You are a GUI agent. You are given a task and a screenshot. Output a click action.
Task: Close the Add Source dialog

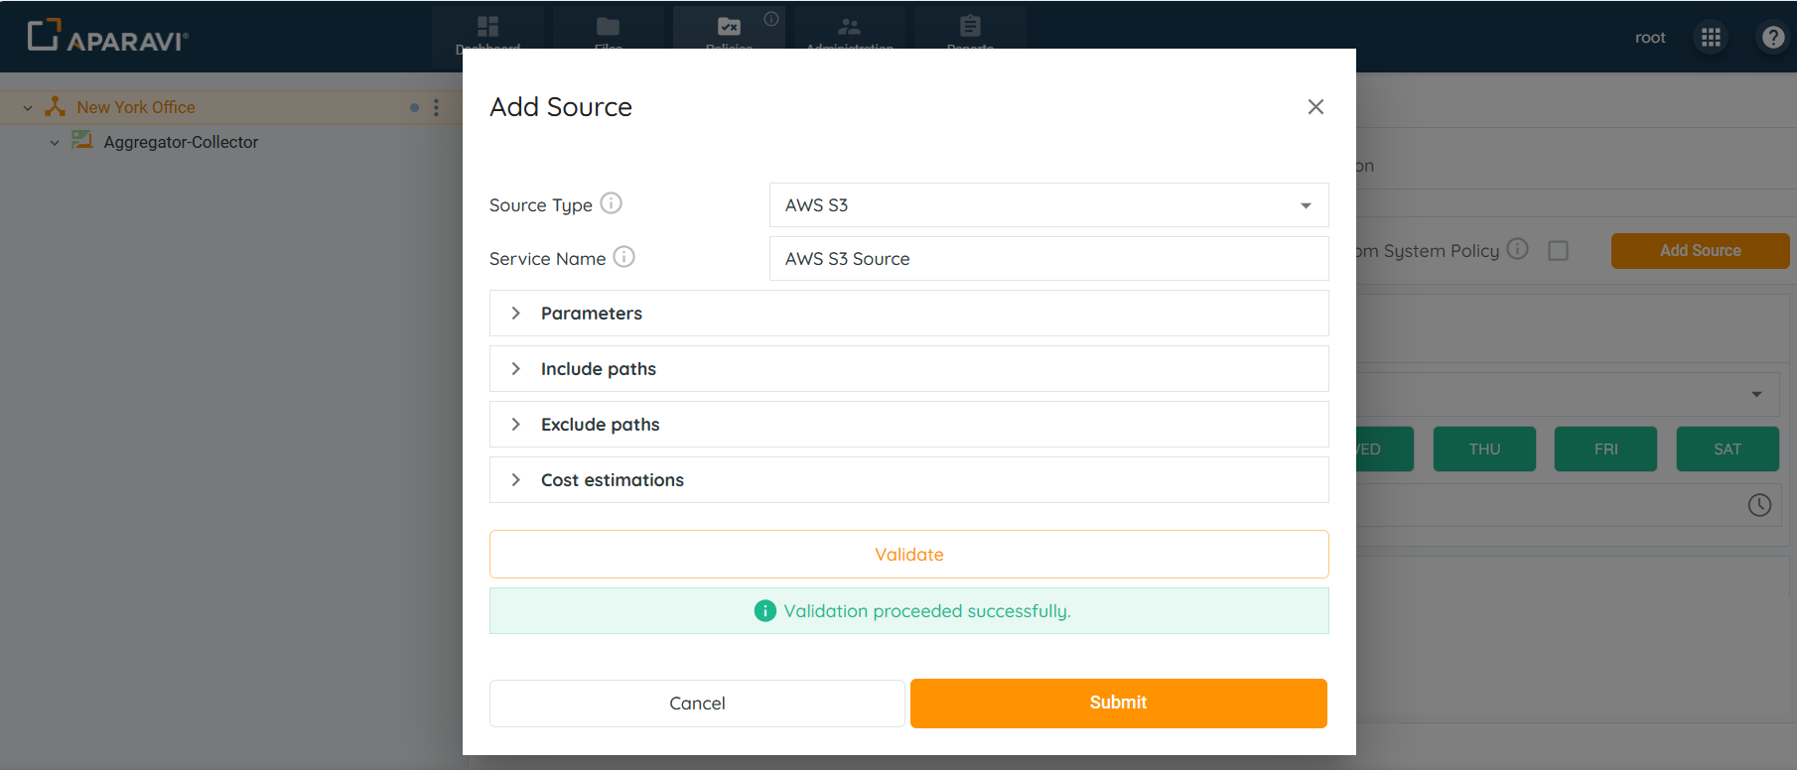(1315, 106)
